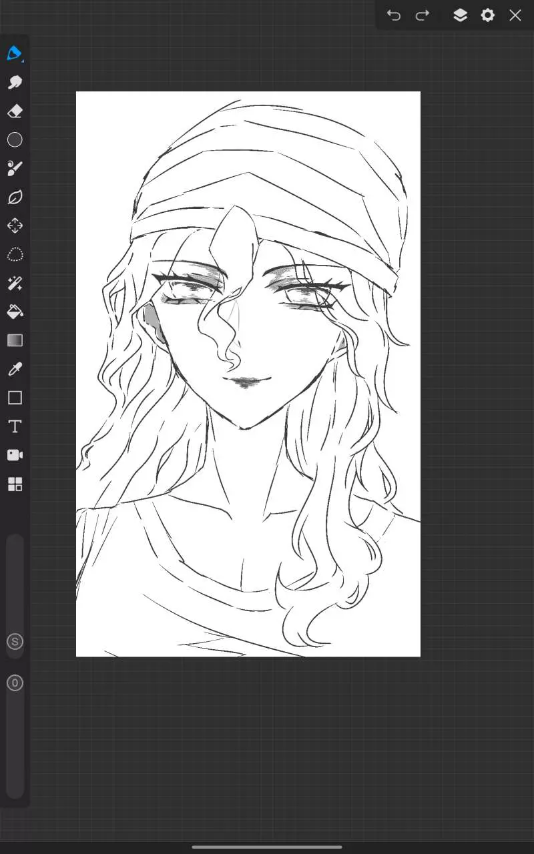This screenshot has height=854, width=534.
Task: Select the Eraser tool
Action: 15,111
